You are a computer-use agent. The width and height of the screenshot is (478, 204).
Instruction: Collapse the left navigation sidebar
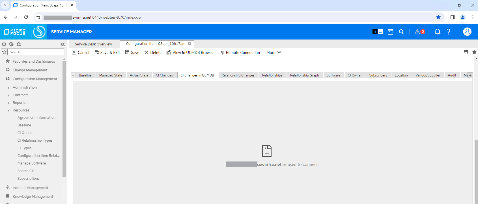pyautogui.click(x=63, y=44)
